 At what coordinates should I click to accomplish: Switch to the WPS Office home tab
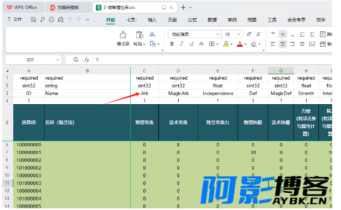pyautogui.click(x=23, y=7)
